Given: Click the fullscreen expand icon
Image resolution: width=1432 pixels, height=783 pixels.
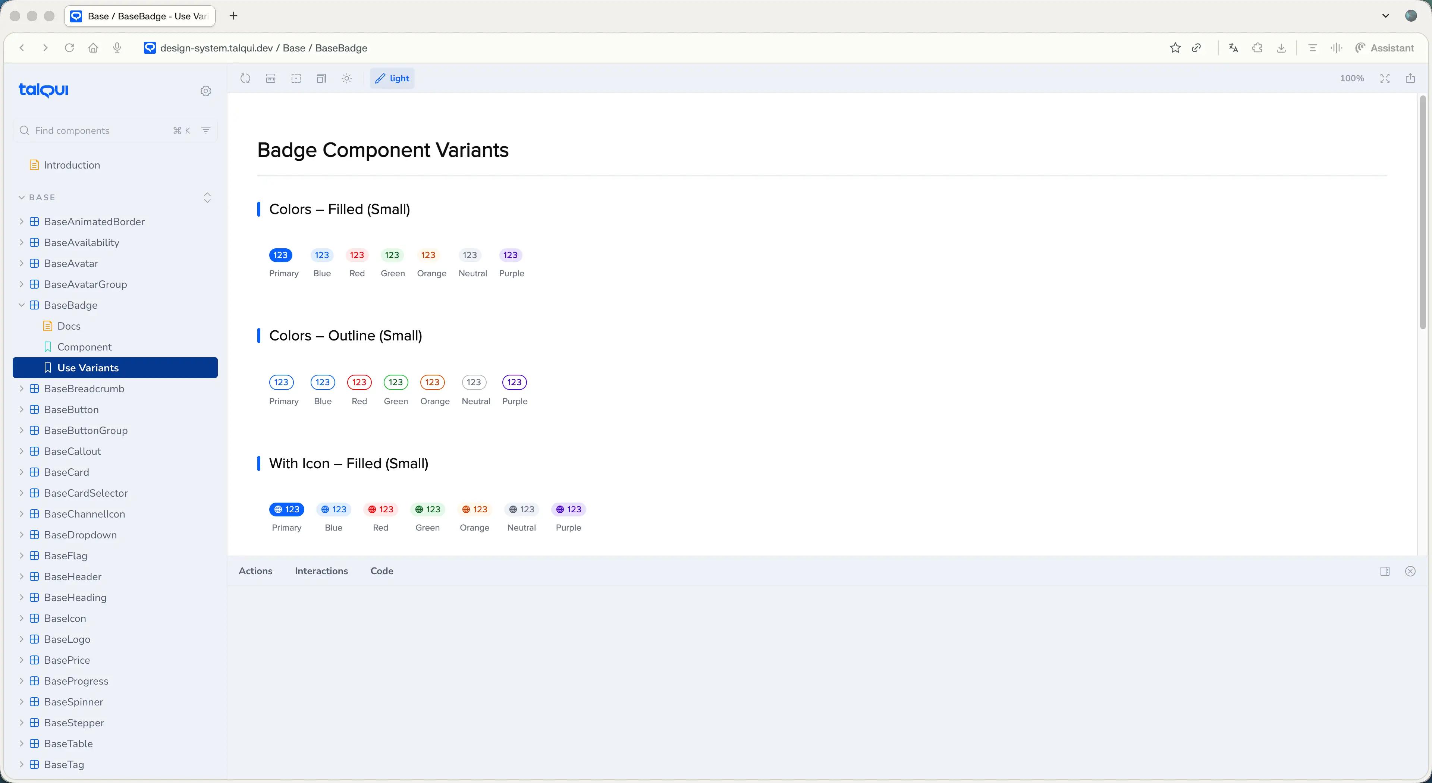Looking at the screenshot, I should click(x=1385, y=78).
